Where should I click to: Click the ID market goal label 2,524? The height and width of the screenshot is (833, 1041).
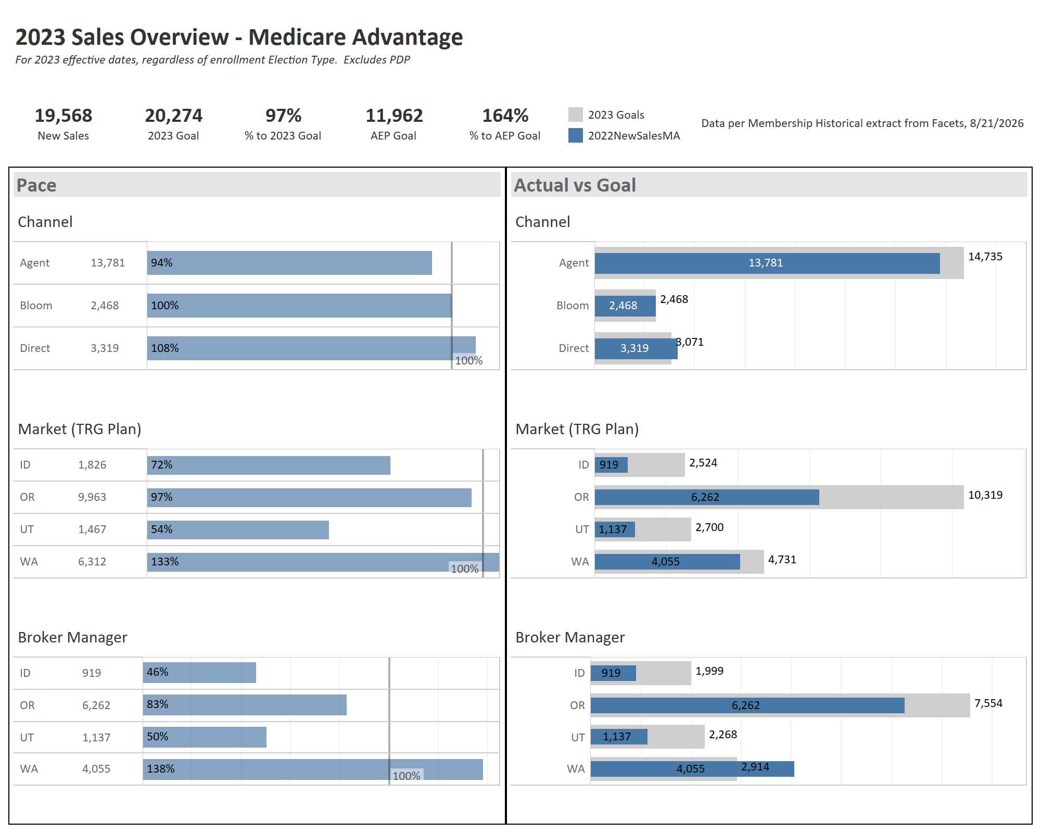tap(703, 463)
